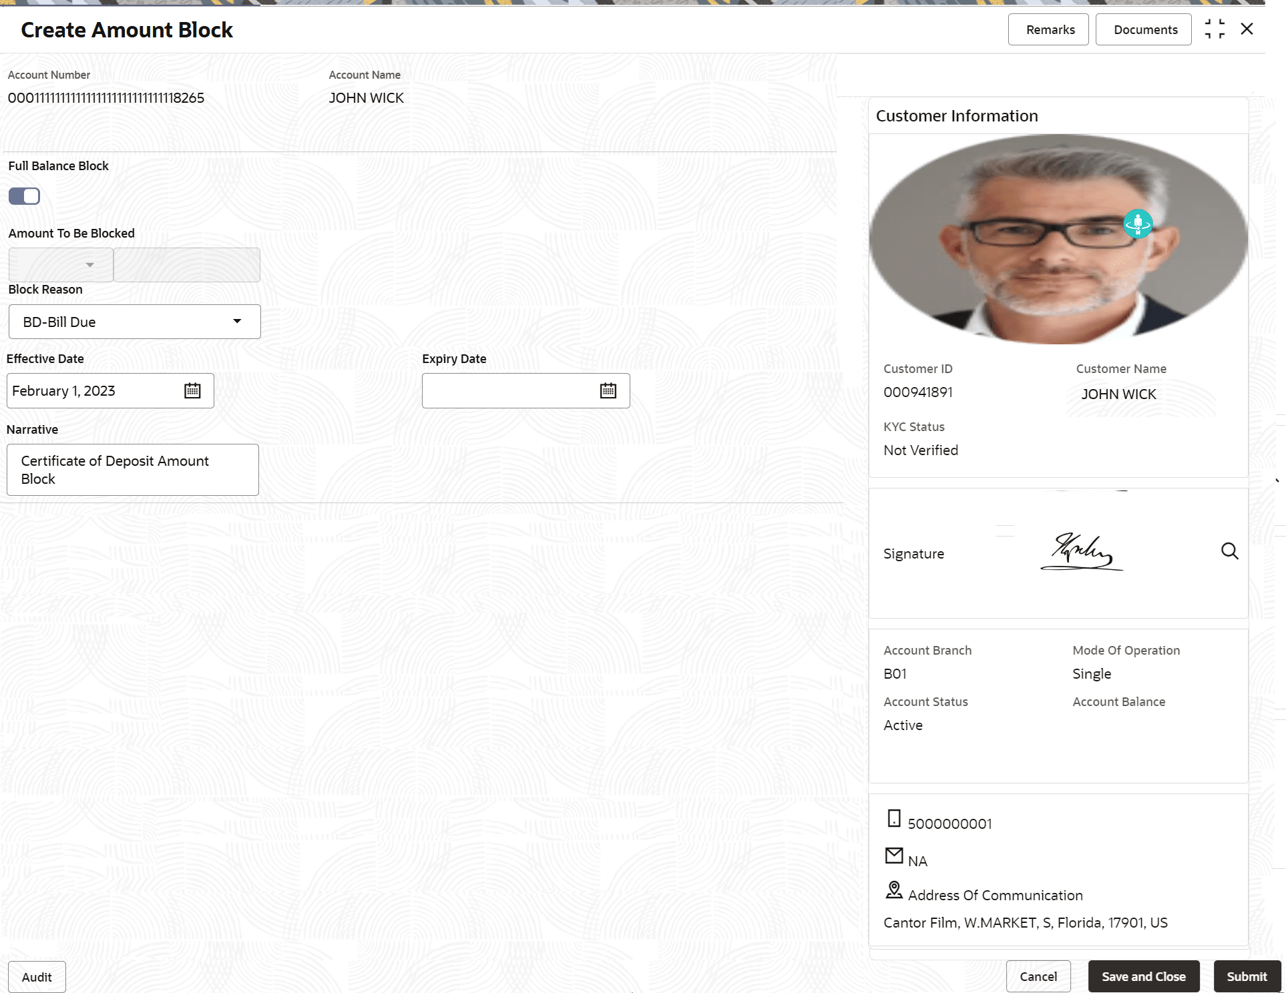Image resolution: width=1286 pixels, height=993 pixels.
Task: Open the Audit panel
Action: pyautogui.click(x=37, y=977)
